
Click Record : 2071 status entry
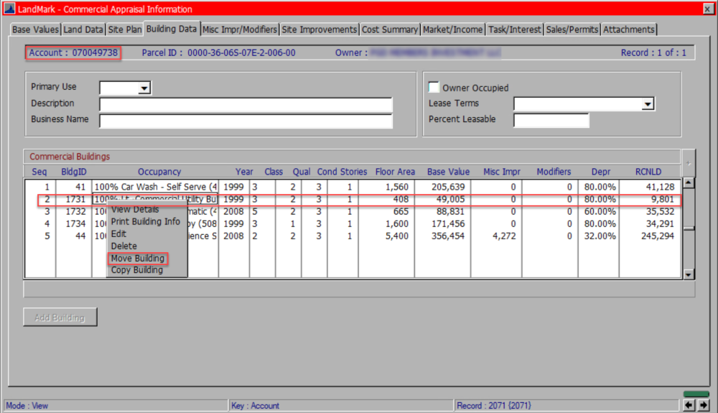click(x=494, y=406)
